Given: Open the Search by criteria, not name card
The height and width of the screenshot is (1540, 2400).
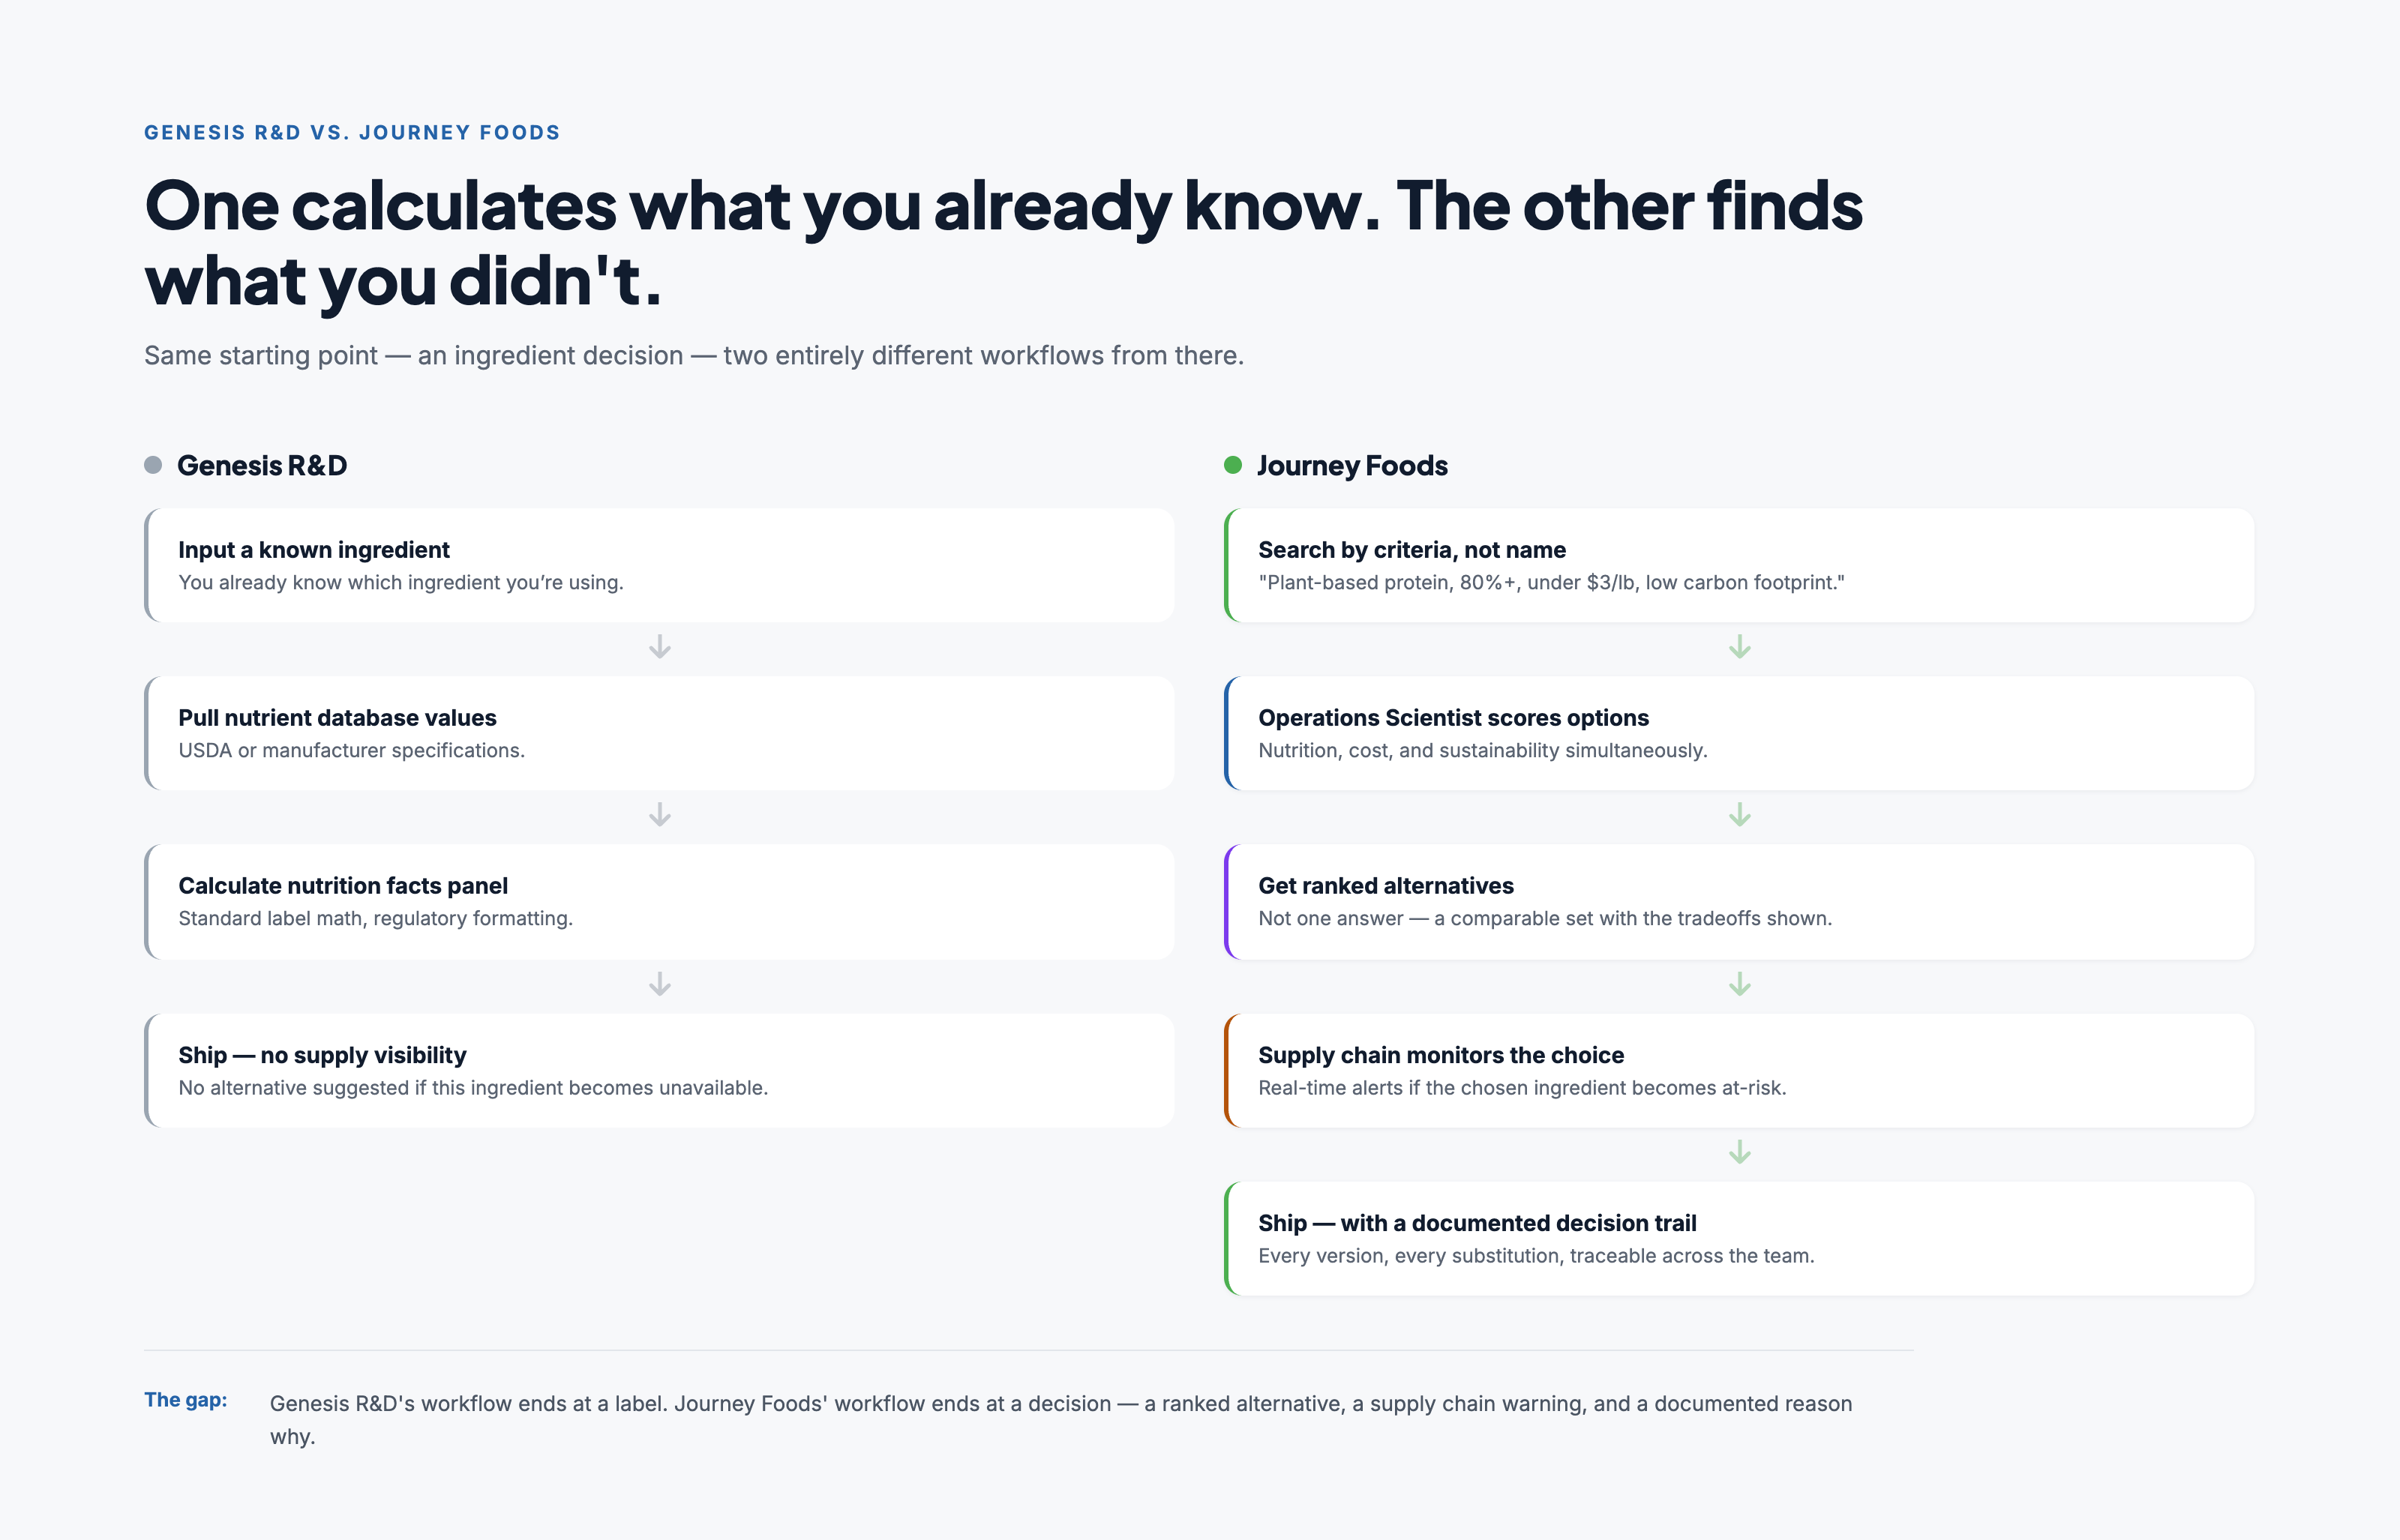Looking at the screenshot, I should point(1739,565).
